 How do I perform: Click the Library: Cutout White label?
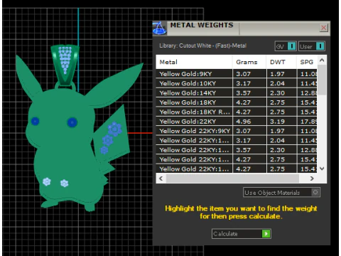tap(202, 46)
